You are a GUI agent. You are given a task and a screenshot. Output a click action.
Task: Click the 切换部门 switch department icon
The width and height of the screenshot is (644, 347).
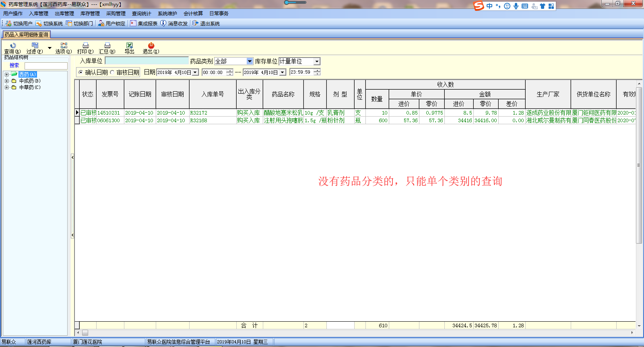click(x=69, y=23)
